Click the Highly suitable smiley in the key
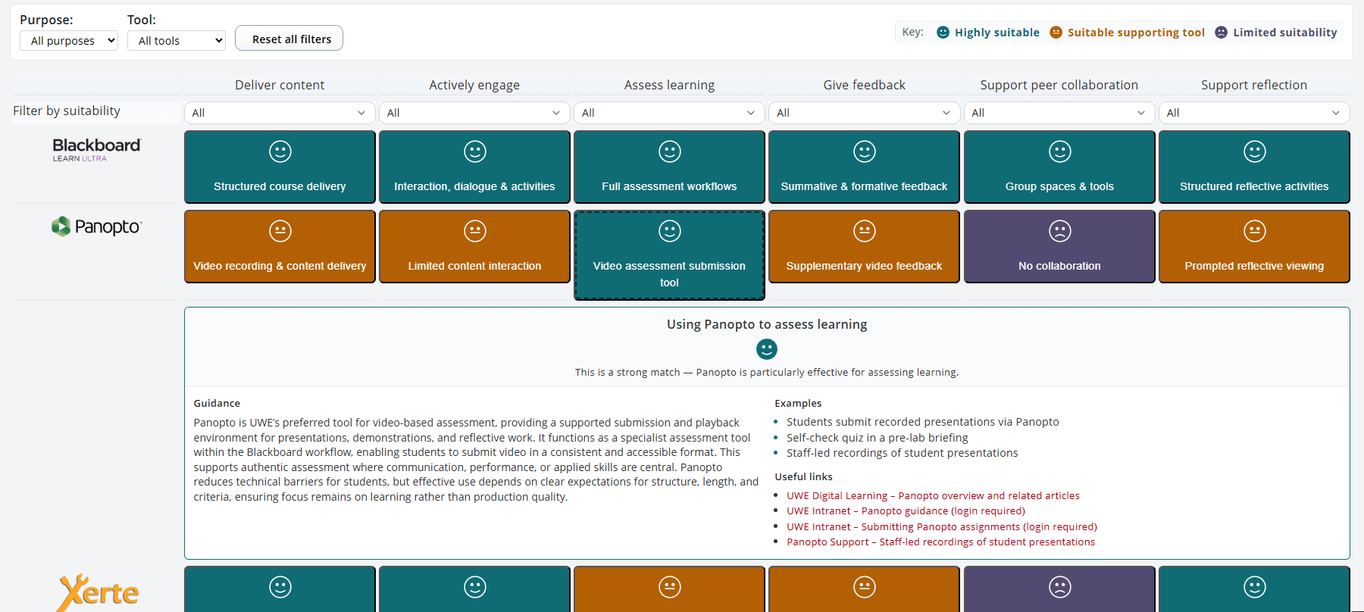Screen dimensions: 1364x612 click(943, 33)
